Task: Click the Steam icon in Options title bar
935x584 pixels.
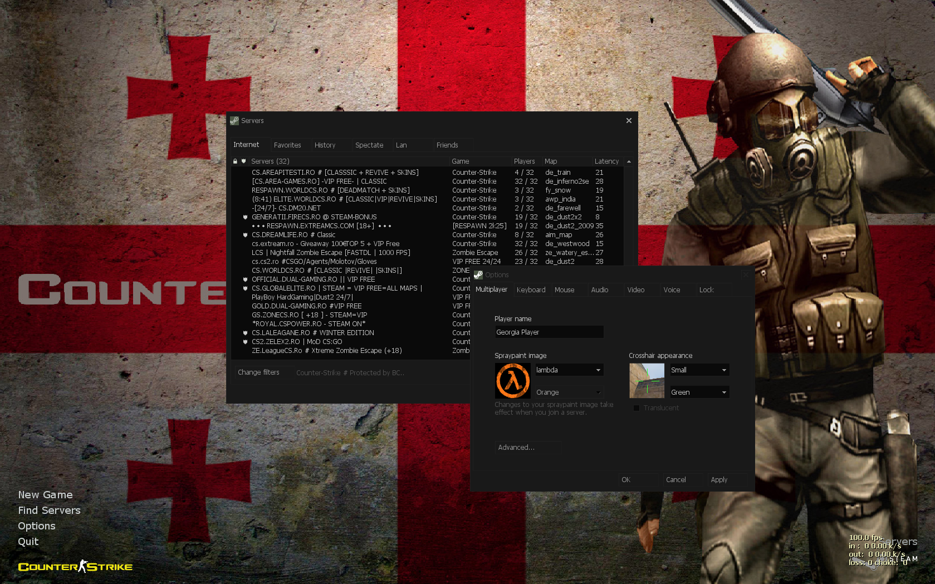Action: pyautogui.click(x=478, y=275)
